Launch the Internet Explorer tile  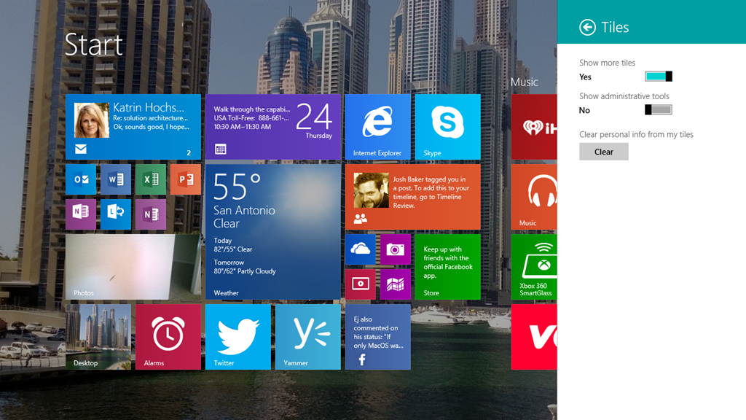(378, 127)
